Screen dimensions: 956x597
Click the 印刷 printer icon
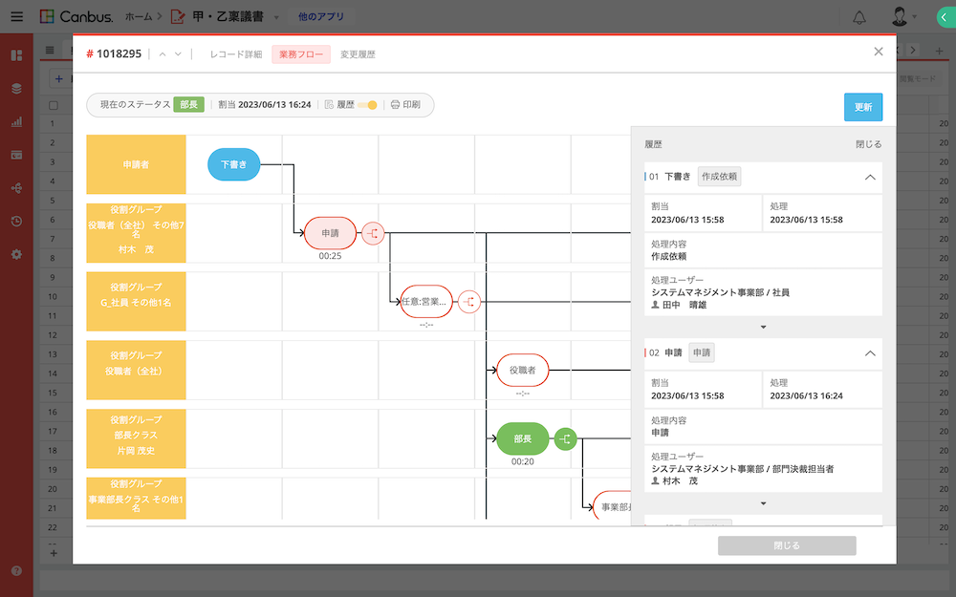click(395, 105)
